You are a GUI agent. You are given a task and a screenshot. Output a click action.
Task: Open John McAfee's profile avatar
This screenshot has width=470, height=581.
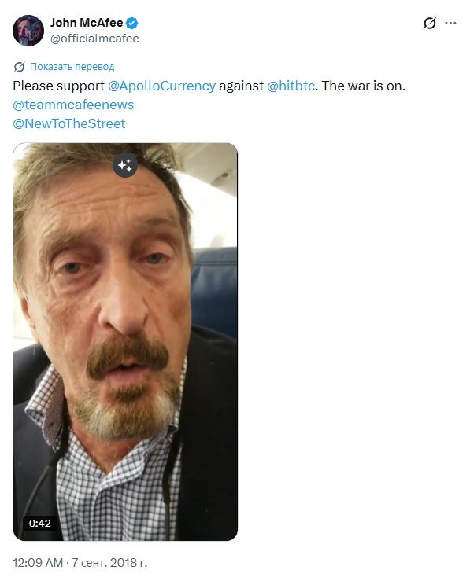pos(28,31)
